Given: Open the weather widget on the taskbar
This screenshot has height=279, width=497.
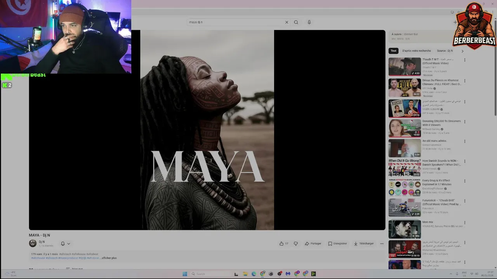Looking at the screenshot, I should click(11, 274).
